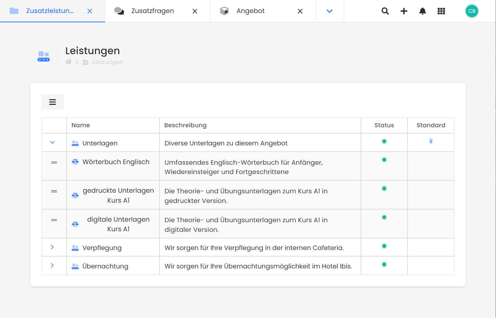The image size is (496, 318).
Task: Toggle status dot of Unterlagen row
Action: point(384,141)
